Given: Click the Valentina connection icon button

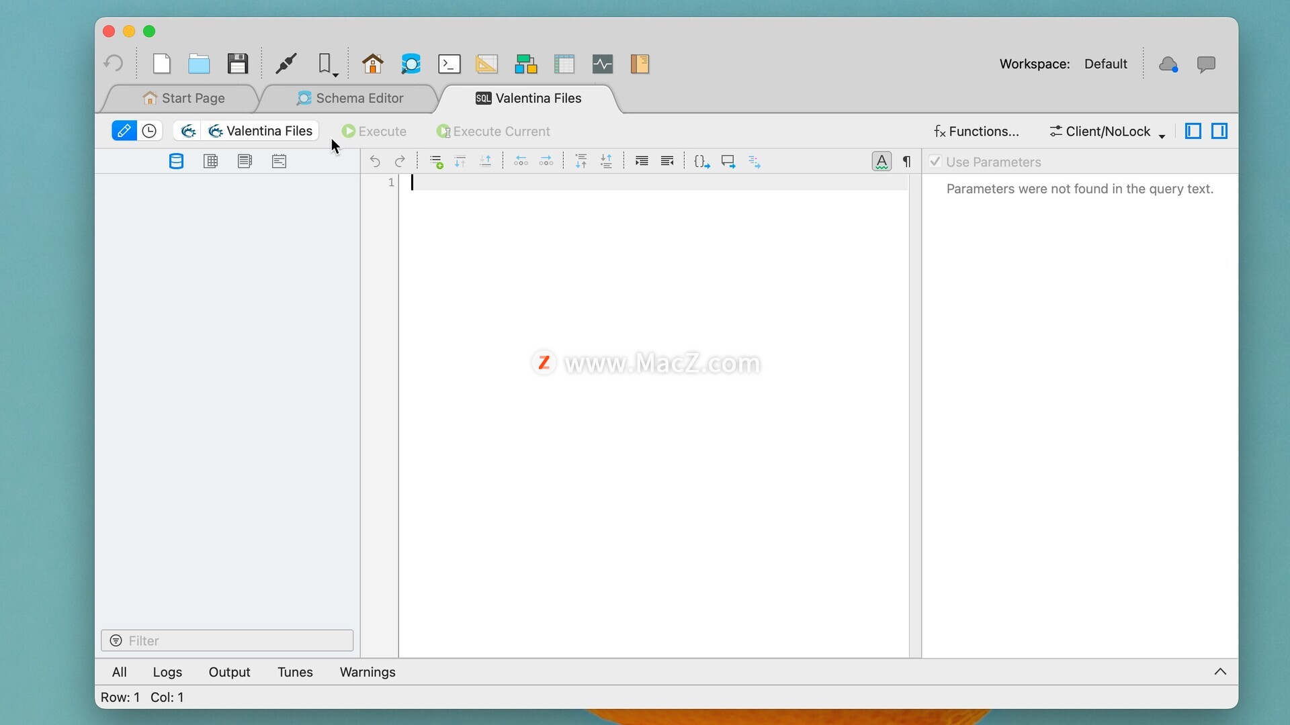Looking at the screenshot, I should 188,131.
